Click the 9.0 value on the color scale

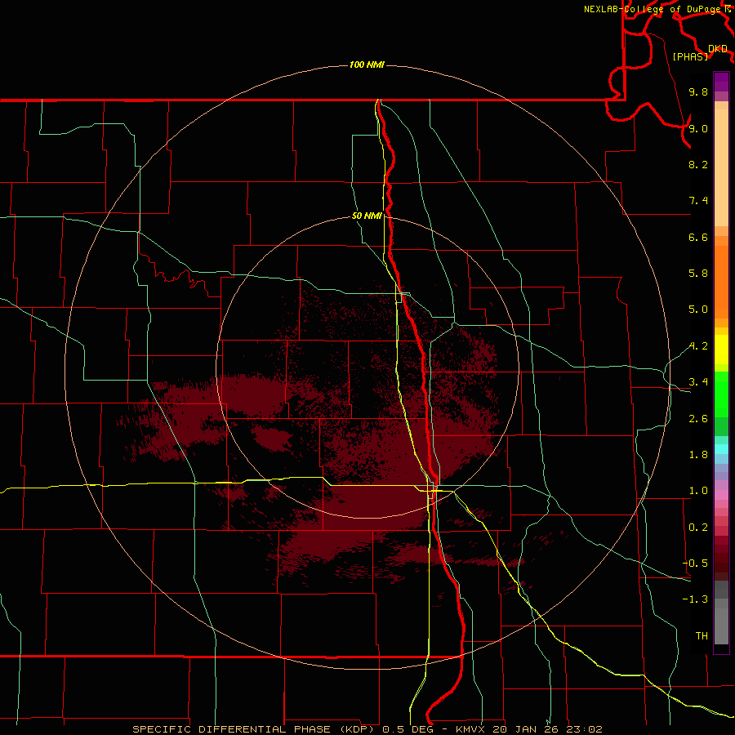pos(698,128)
